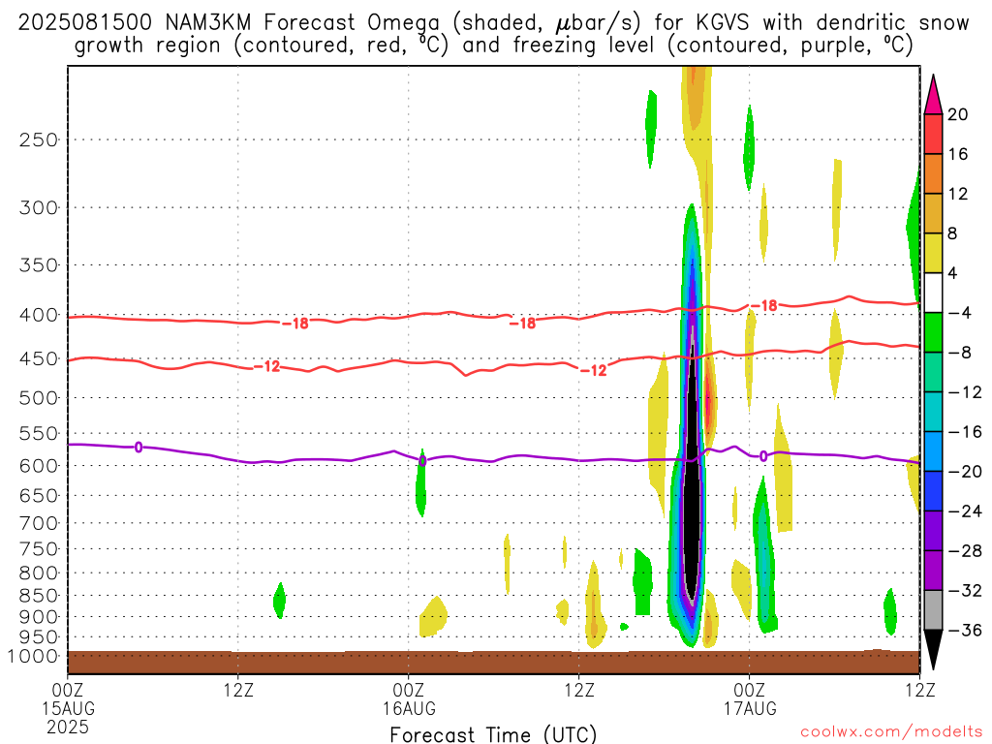Click the orange legend swatch between 12 and 16
992x744 pixels.
(x=933, y=174)
